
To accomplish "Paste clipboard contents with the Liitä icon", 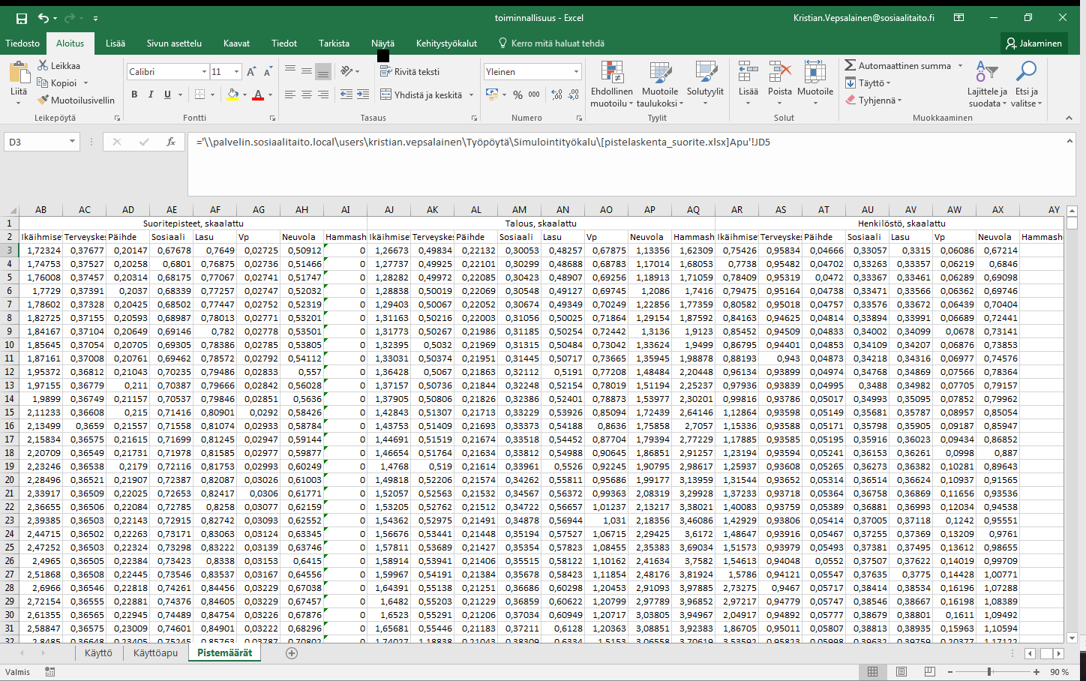I will pyautogui.click(x=19, y=73).
